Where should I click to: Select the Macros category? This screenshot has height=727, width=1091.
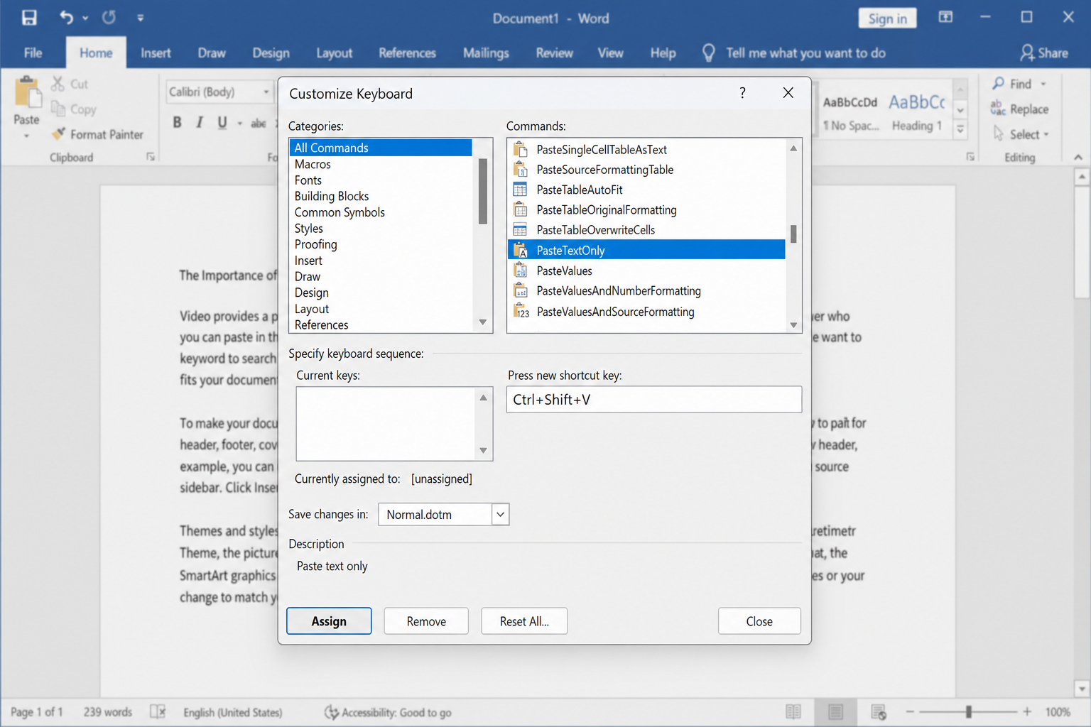tap(381, 164)
